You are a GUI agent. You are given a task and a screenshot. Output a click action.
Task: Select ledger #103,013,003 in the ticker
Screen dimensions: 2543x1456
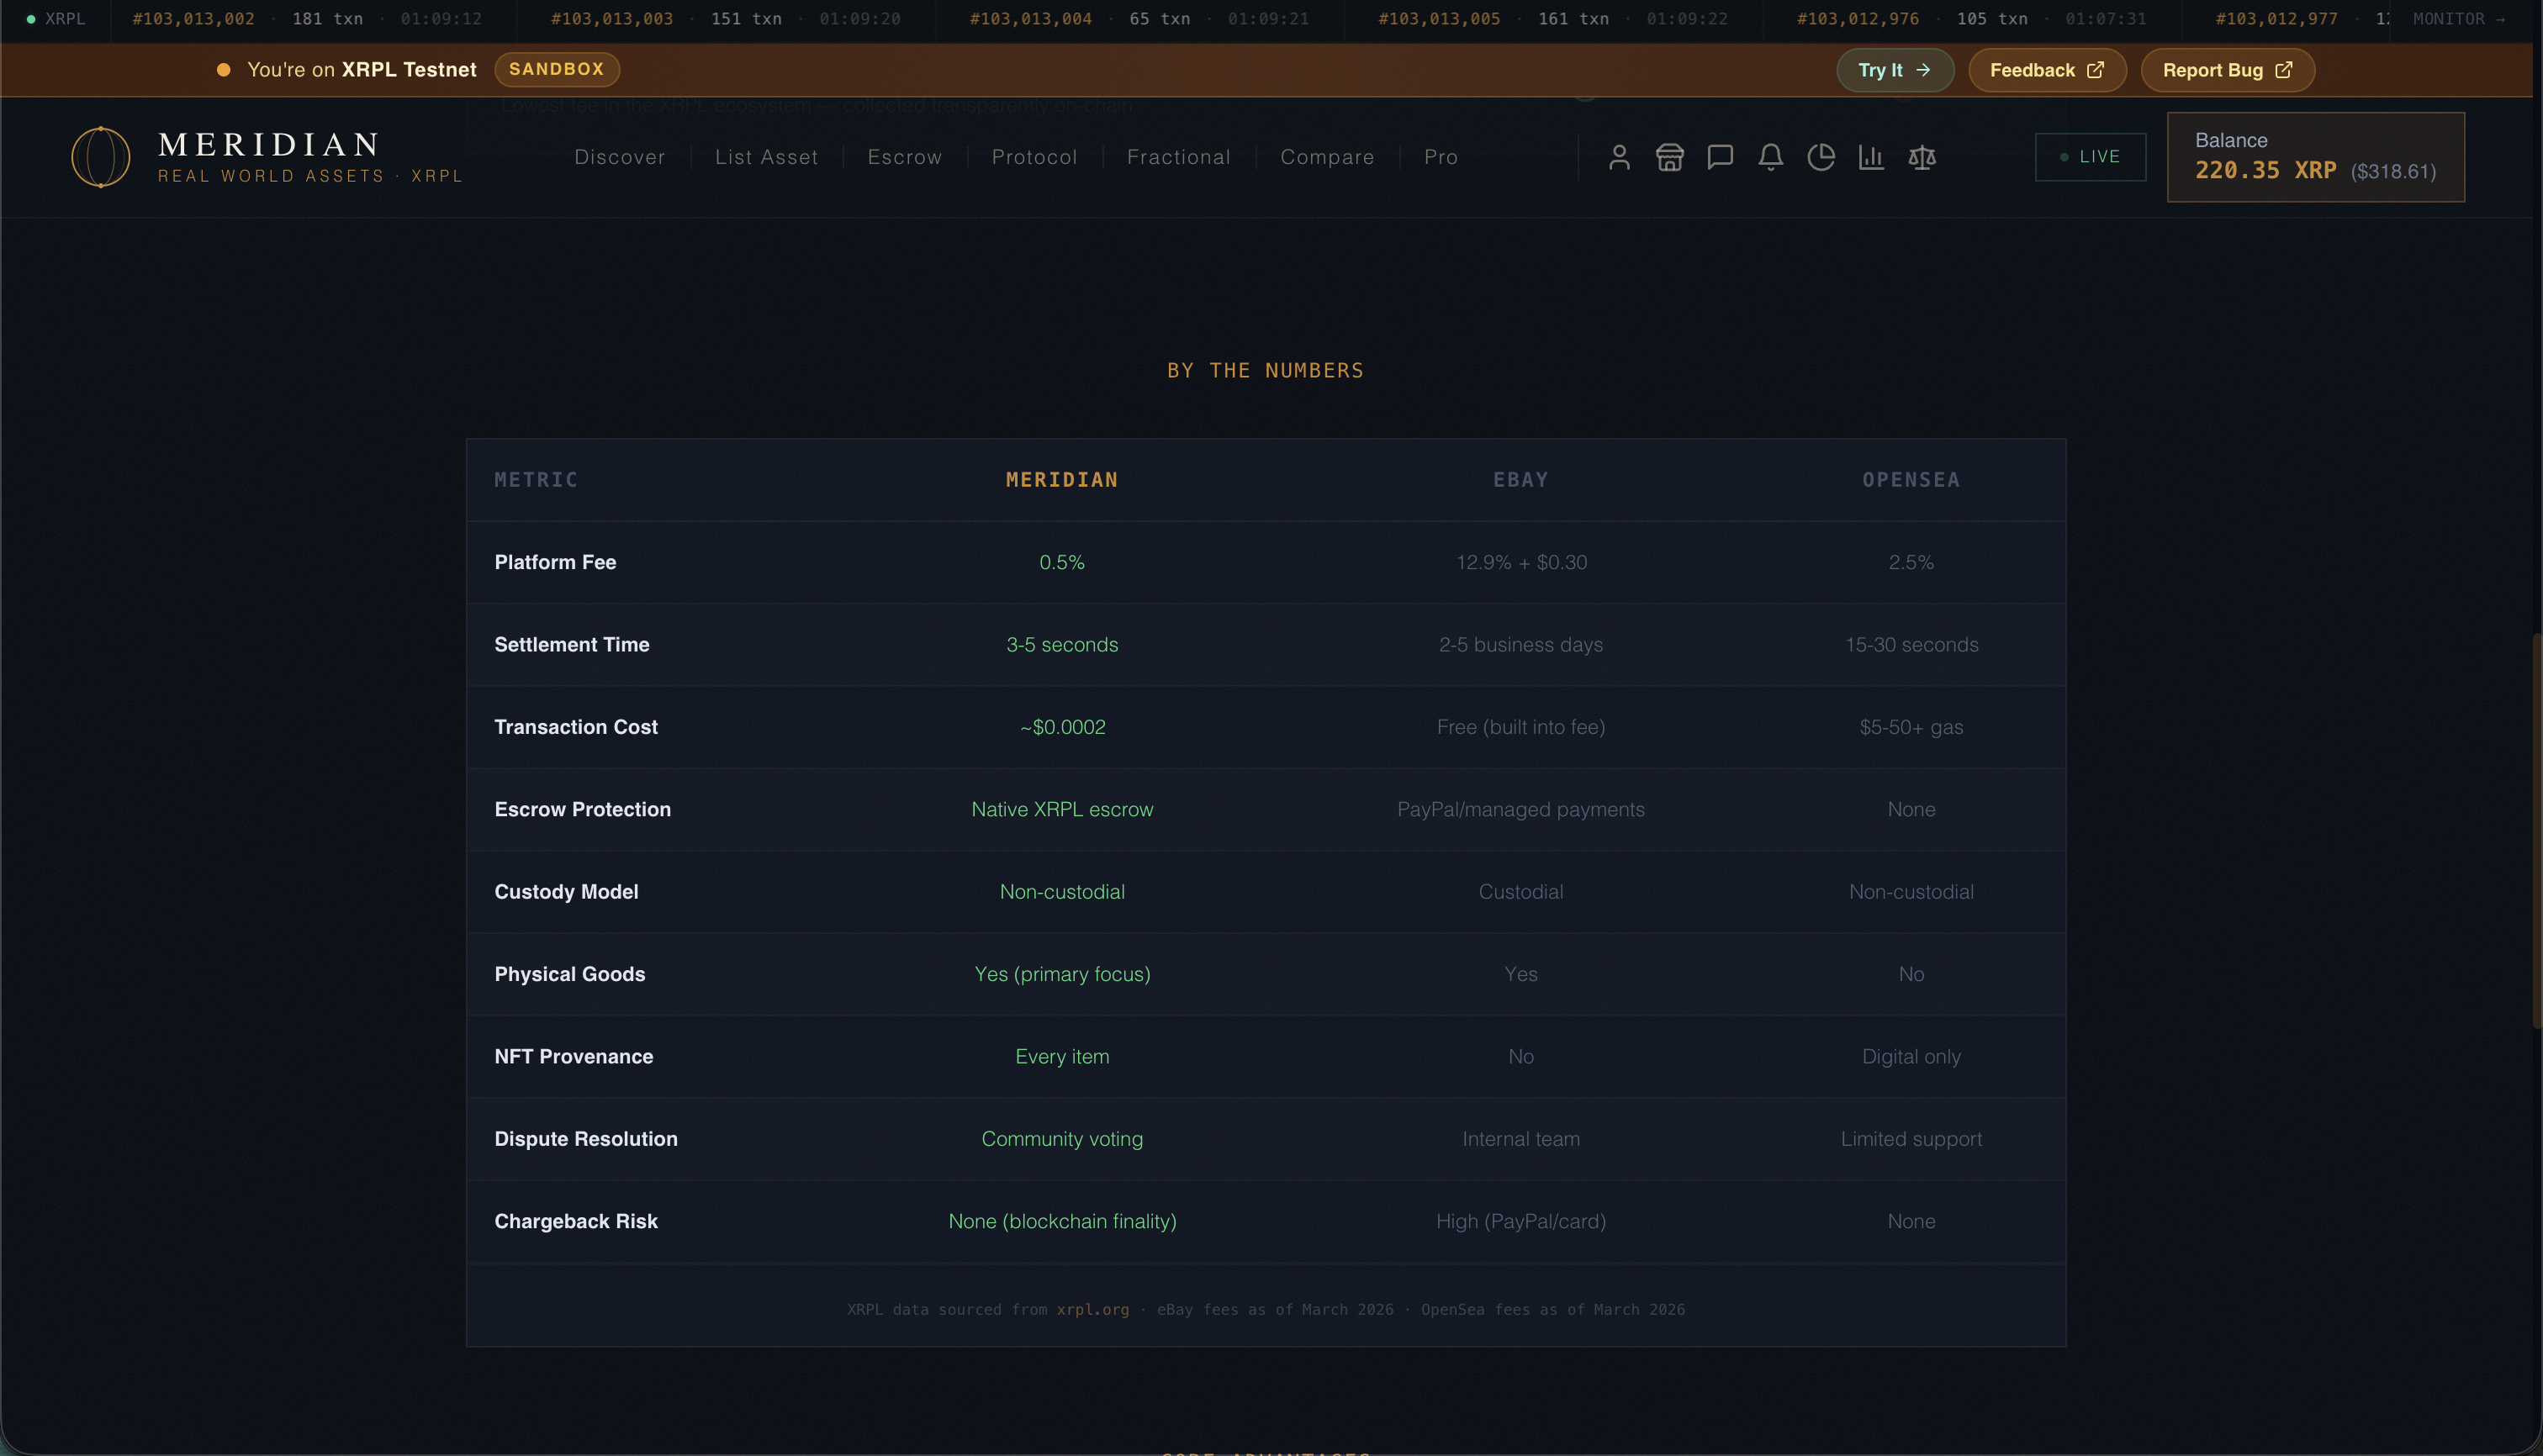pos(612,19)
